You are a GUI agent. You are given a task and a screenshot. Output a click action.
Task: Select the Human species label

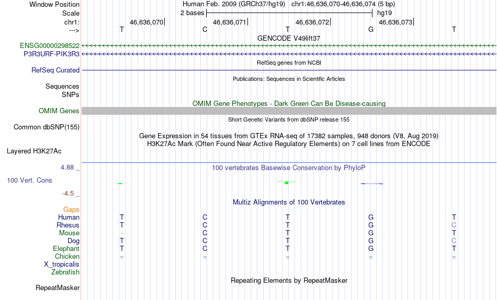click(69, 217)
